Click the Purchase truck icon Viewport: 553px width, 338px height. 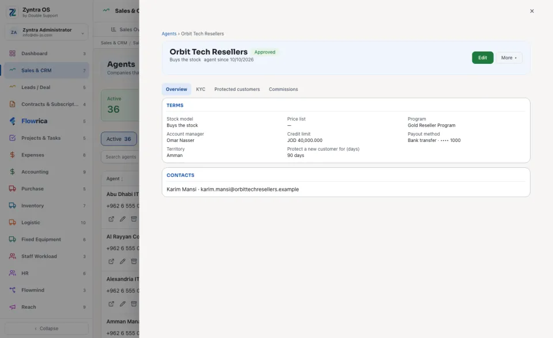pyautogui.click(x=12, y=189)
